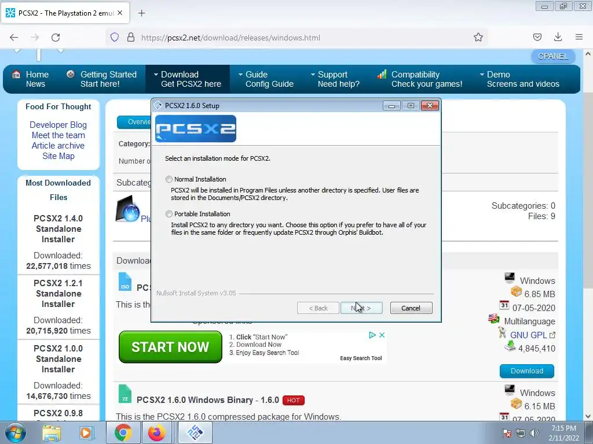Click PCSX2 1.6.0 Windows Binary title

[x=208, y=400]
